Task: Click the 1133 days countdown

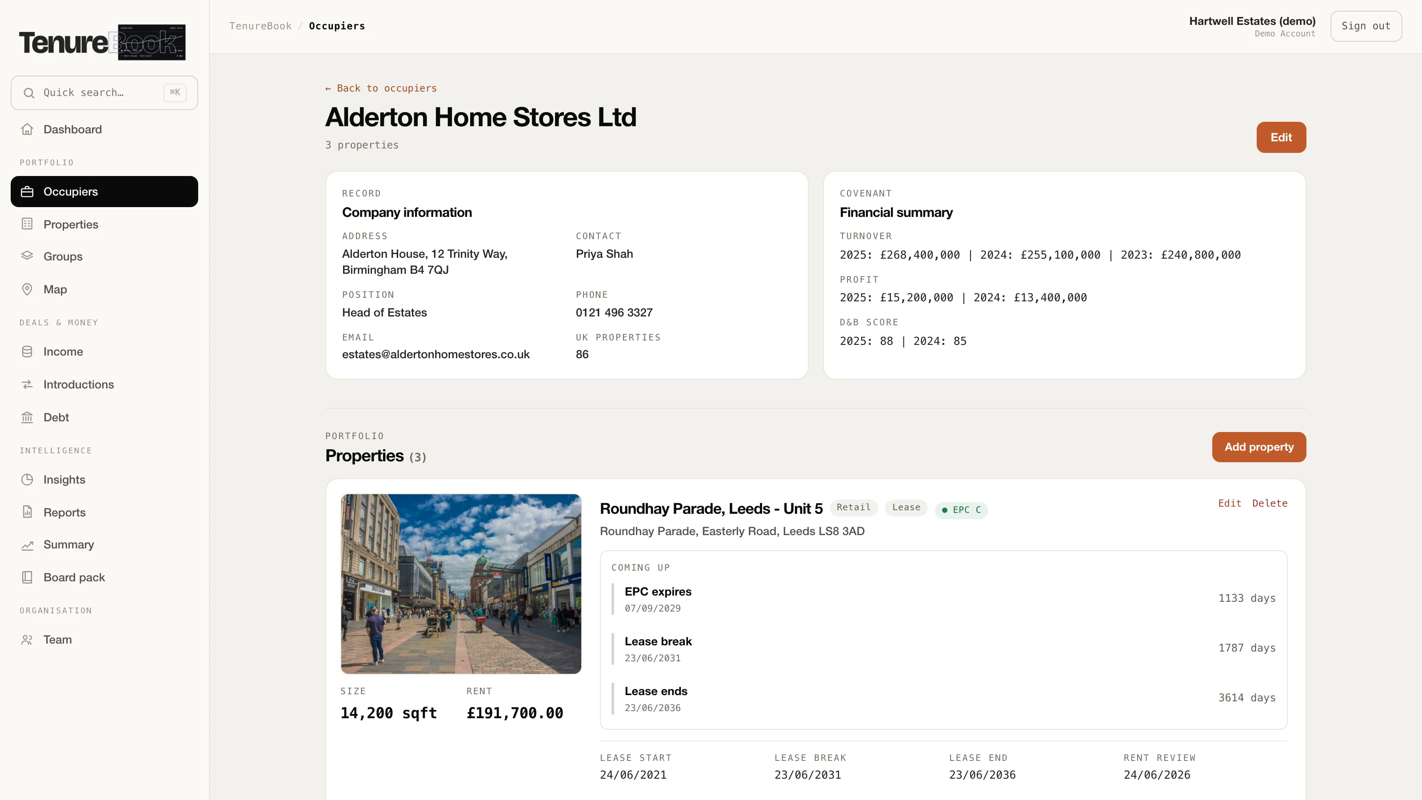Action: coord(1246,599)
